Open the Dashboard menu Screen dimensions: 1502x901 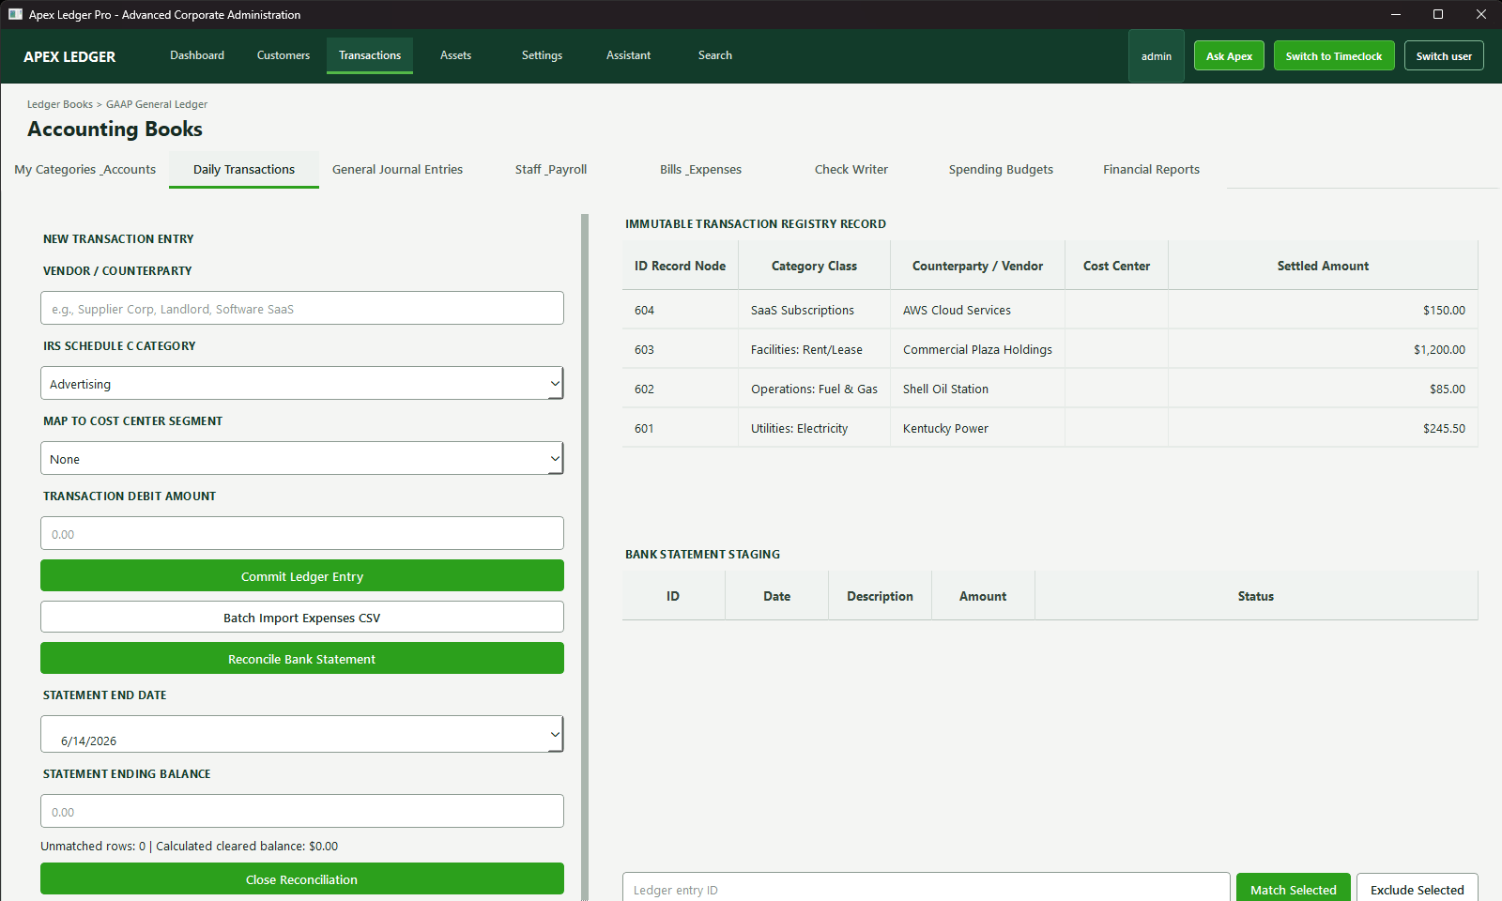pos(197,55)
